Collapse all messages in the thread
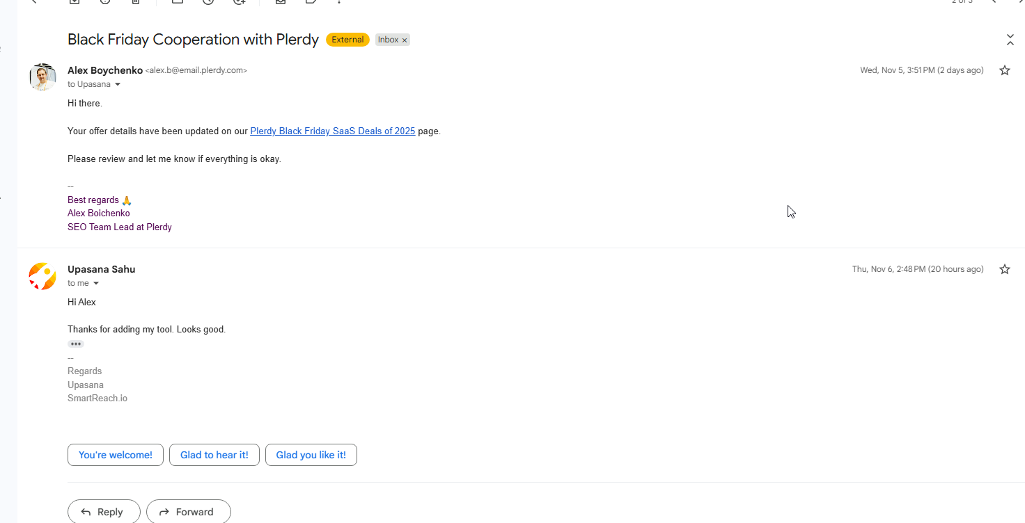The image size is (1025, 523). 1010,40
